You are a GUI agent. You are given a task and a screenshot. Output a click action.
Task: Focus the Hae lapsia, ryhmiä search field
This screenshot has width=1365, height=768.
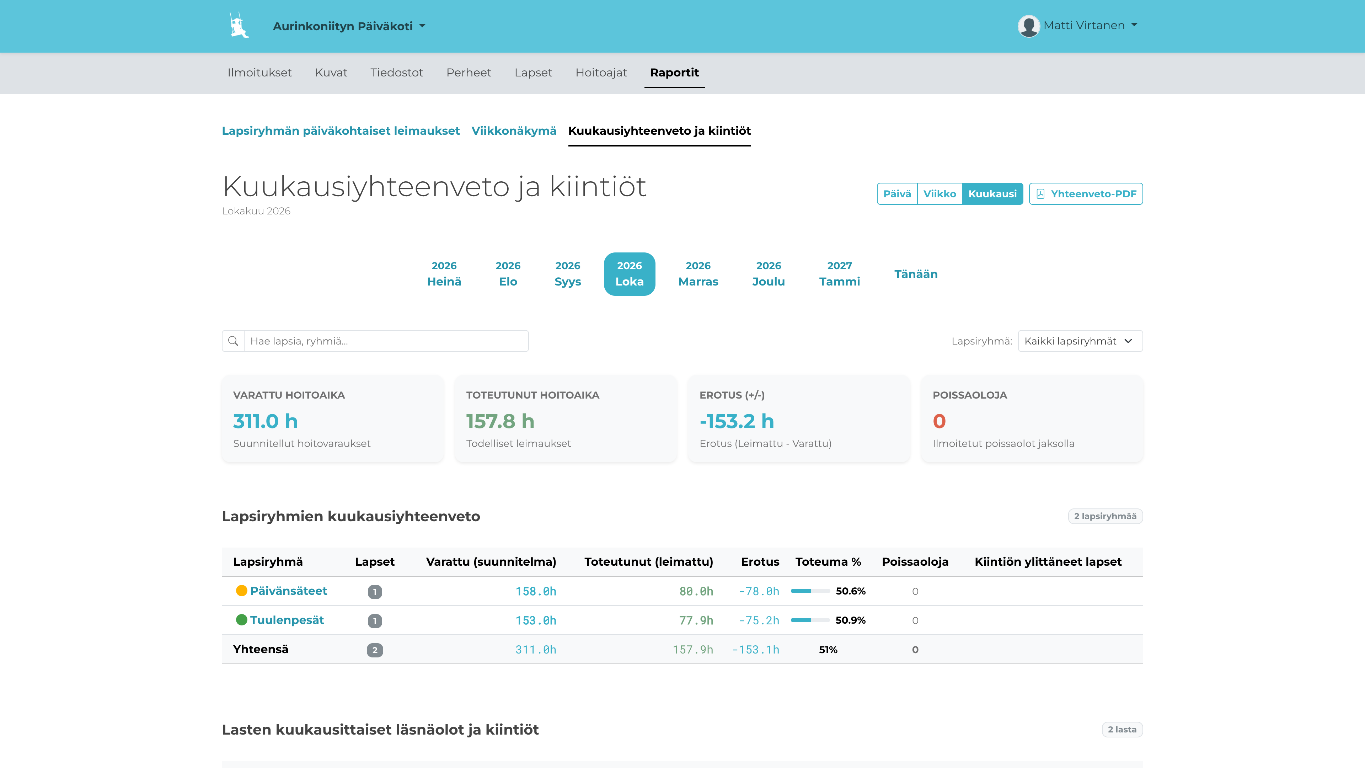click(386, 341)
